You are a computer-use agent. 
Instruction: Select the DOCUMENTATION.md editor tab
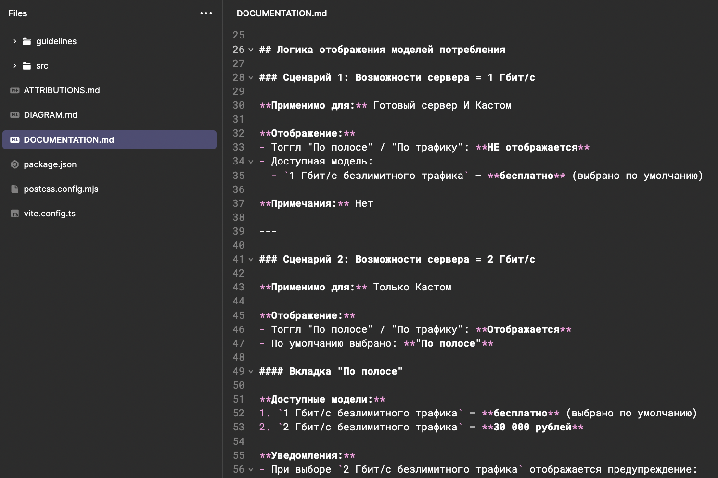tap(282, 13)
